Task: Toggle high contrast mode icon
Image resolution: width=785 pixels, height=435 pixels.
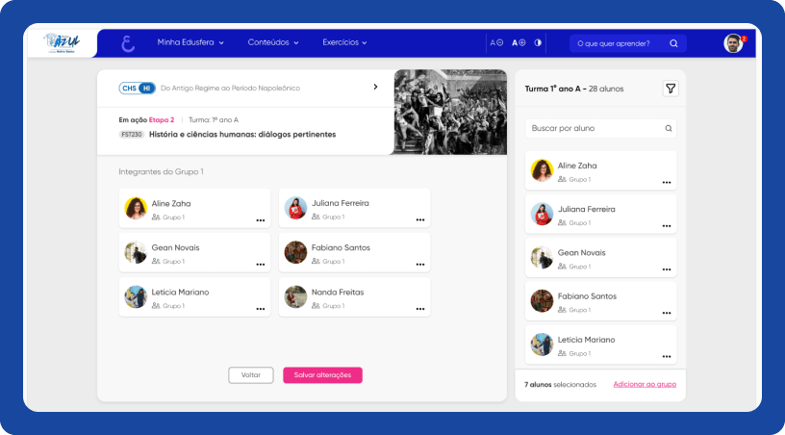Action: pos(538,43)
